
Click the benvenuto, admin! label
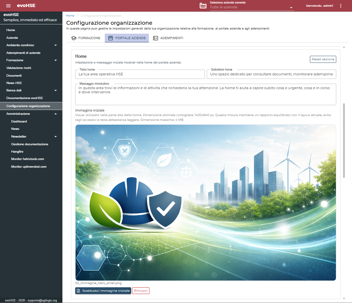pos(320,6)
